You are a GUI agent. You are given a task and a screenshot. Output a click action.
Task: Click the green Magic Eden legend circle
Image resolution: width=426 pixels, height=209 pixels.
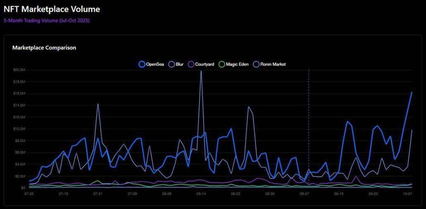click(x=222, y=64)
